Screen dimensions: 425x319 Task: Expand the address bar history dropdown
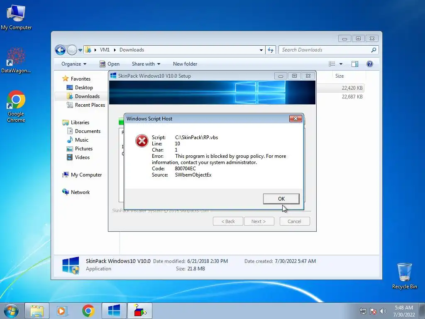(261, 50)
